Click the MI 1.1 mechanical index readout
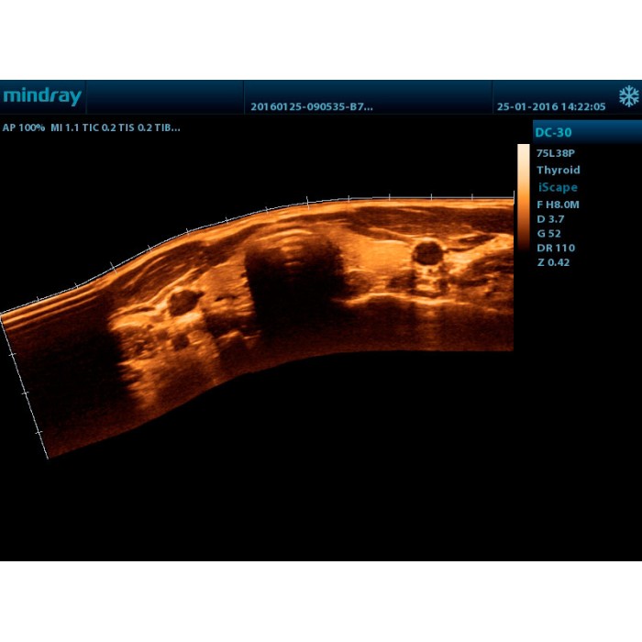Viewport: 642px width, 642px height. [65, 127]
